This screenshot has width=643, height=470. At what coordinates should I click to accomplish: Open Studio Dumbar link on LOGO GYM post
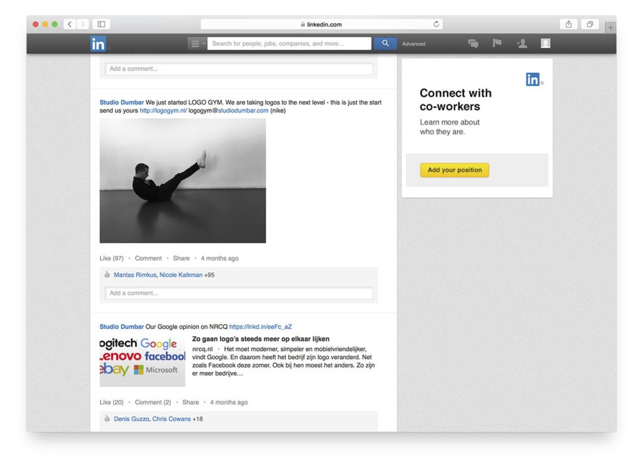(x=121, y=102)
